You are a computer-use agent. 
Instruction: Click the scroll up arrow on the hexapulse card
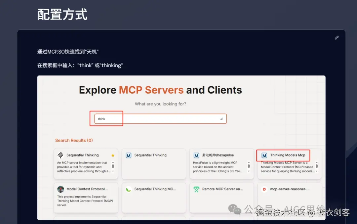249,162
